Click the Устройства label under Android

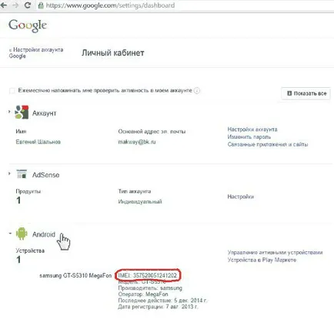(30, 251)
